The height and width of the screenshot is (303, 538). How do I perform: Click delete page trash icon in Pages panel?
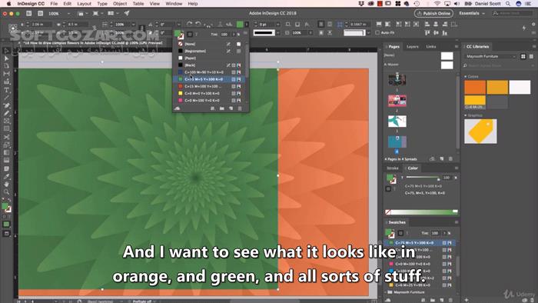click(x=450, y=159)
